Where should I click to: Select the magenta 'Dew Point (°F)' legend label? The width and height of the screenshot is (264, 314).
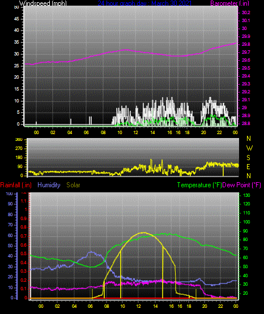point(242,185)
